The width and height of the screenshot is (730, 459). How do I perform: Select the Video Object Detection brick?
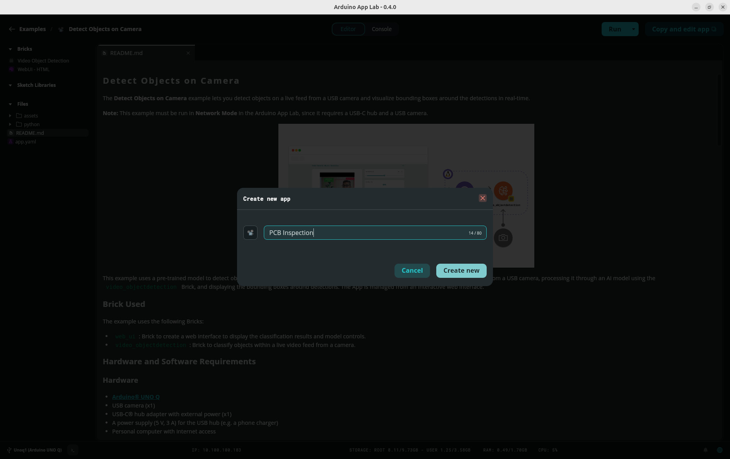pos(43,61)
